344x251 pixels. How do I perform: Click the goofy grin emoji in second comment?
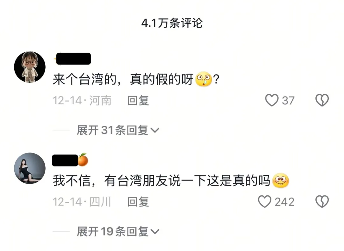[280, 180]
